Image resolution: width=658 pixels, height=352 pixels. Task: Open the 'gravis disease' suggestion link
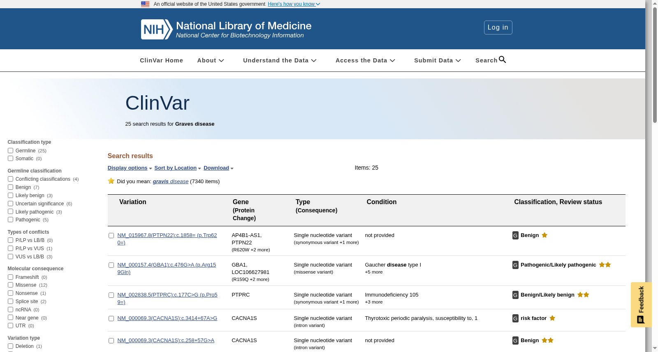point(171,182)
